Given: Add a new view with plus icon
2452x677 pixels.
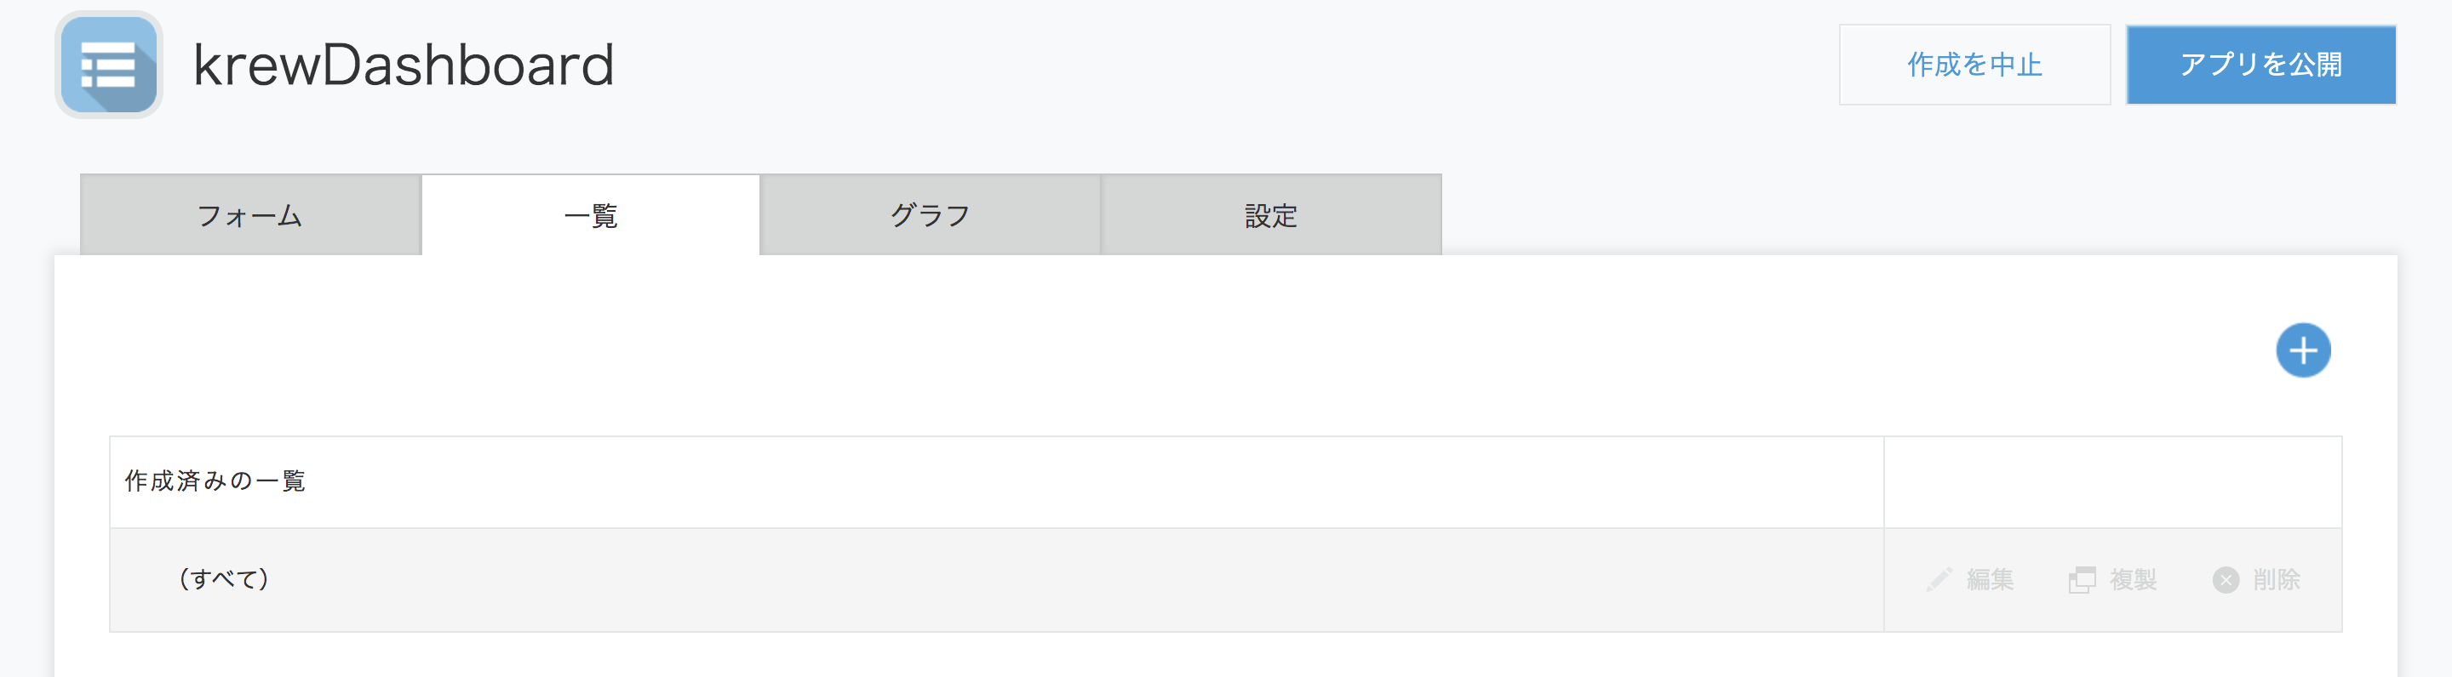Looking at the screenshot, I should 2302,351.
